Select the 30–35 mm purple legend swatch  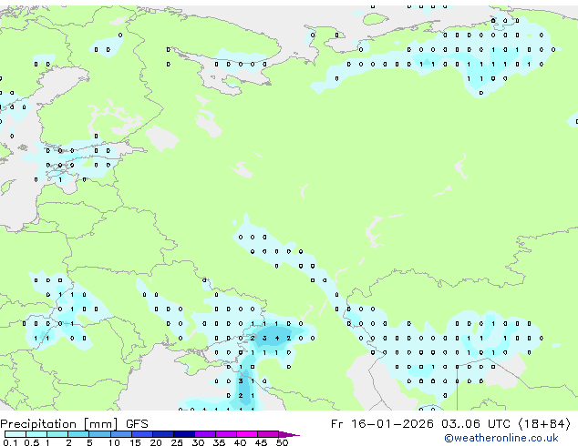coord(205,434)
